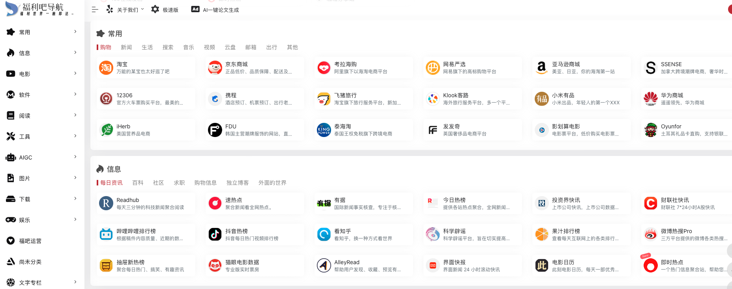The image size is (732, 289).
Task: Open the 电影日历 此 icon
Action: pyautogui.click(x=542, y=266)
